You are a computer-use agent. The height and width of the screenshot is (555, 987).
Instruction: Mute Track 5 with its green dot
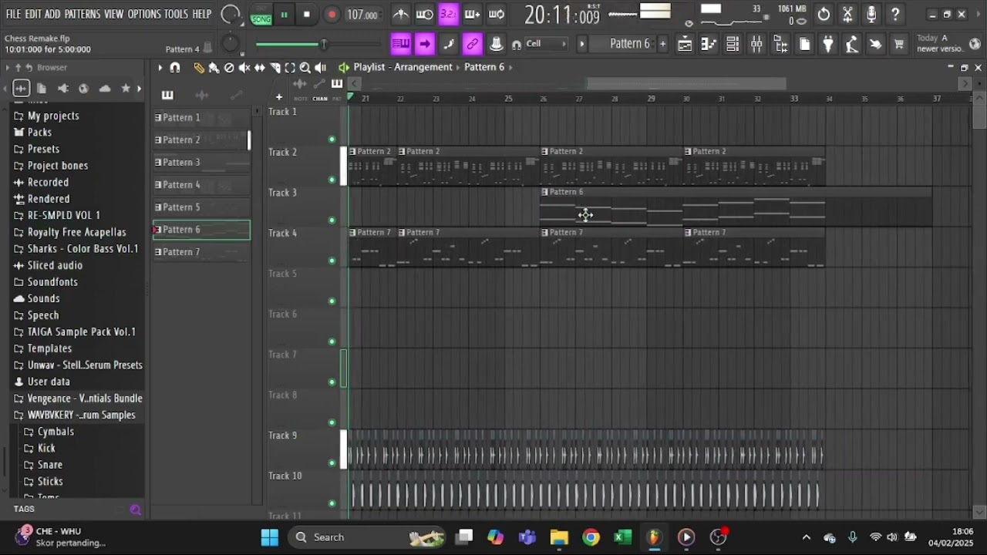(332, 301)
